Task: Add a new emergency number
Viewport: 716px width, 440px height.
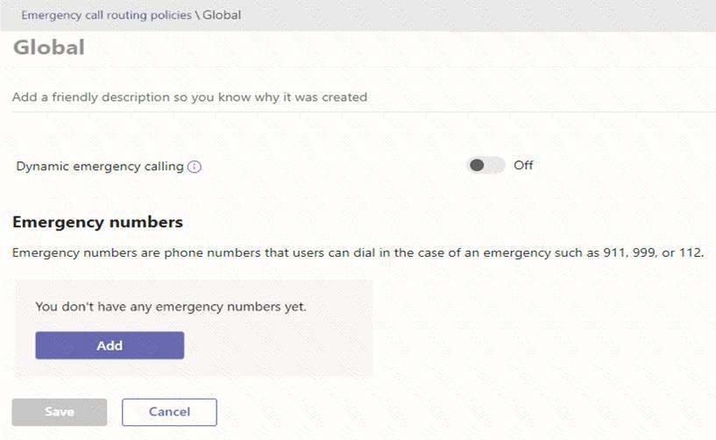Action: (x=110, y=345)
